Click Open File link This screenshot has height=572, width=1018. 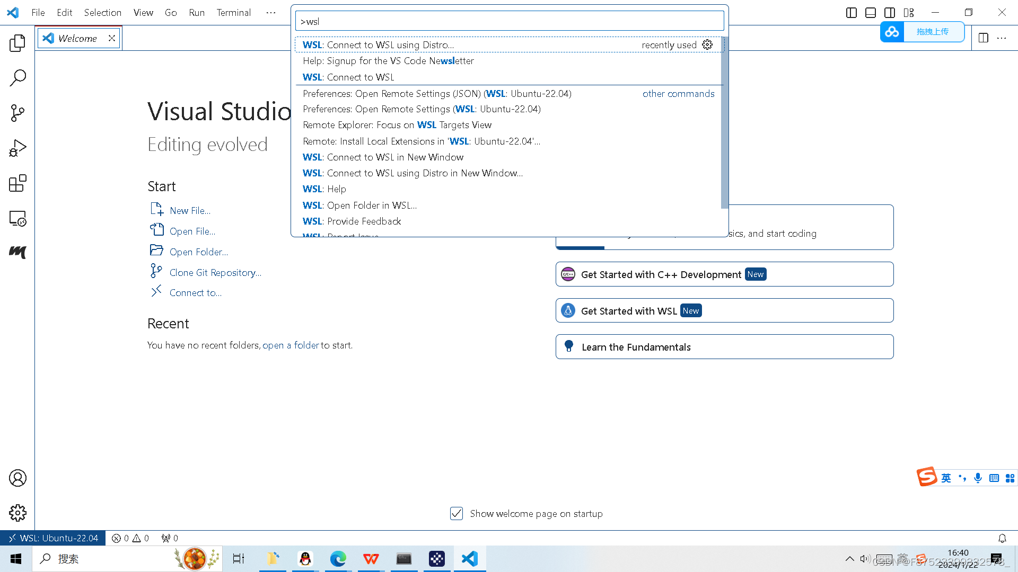tap(192, 231)
